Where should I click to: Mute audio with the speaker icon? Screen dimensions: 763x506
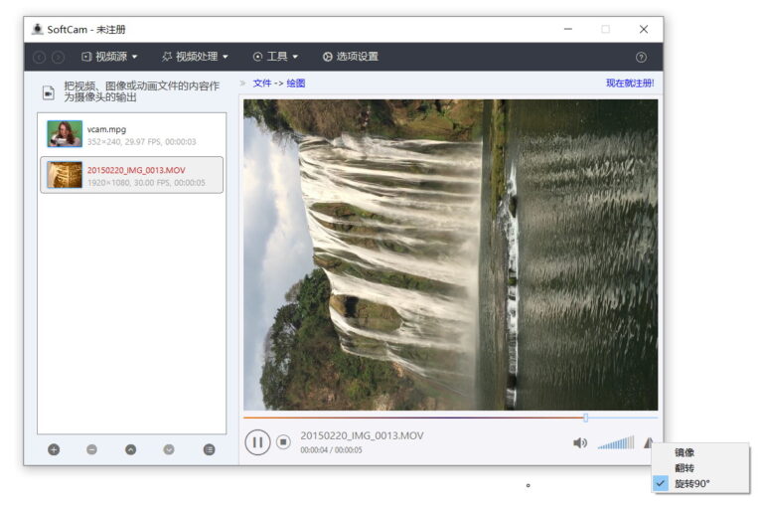point(580,443)
